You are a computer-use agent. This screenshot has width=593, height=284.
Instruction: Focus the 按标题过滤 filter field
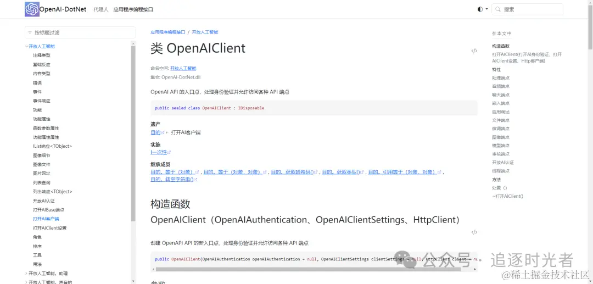[x=80, y=32]
